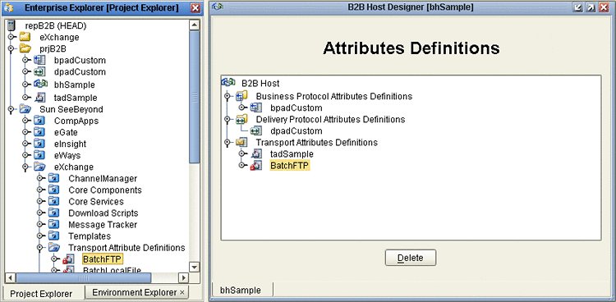Collapse Transport Attributes Definitions node in designer
Viewport: 616px width, 302px height.
[x=227, y=142]
